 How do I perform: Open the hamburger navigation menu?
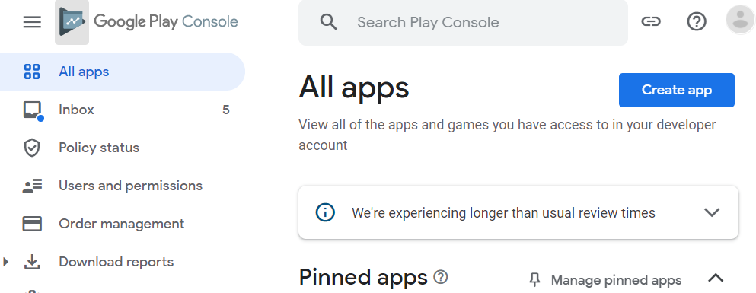(x=32, y=21)
